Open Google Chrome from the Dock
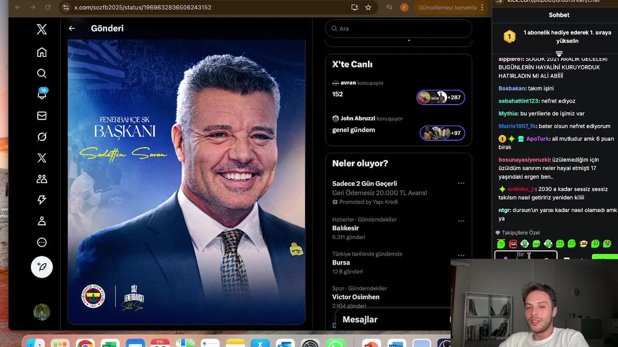 point(85,343)
